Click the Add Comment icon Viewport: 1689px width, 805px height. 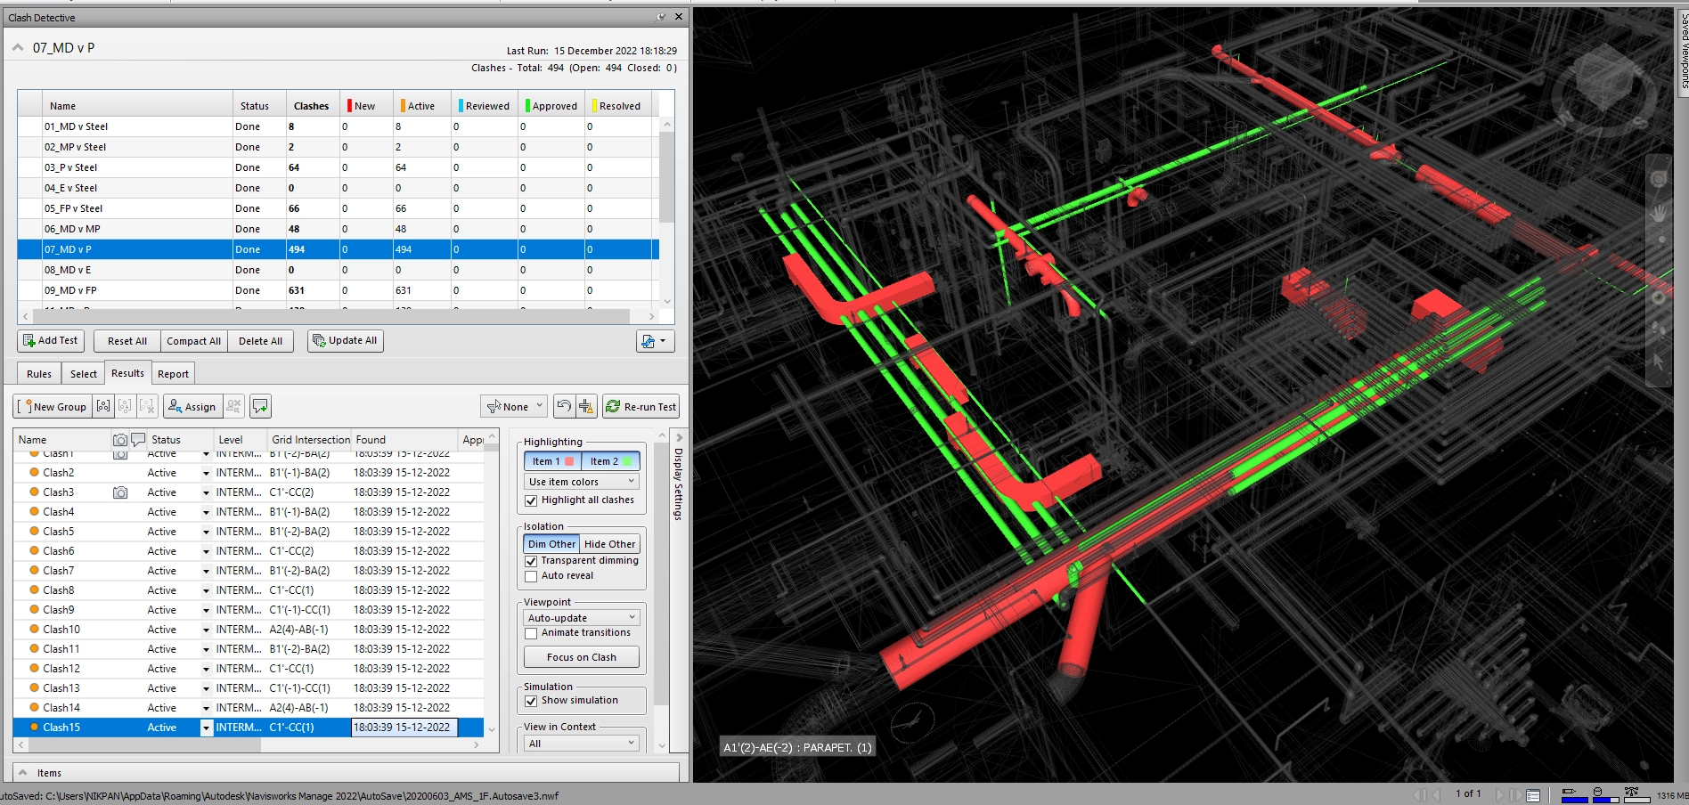tap(260, 406)
